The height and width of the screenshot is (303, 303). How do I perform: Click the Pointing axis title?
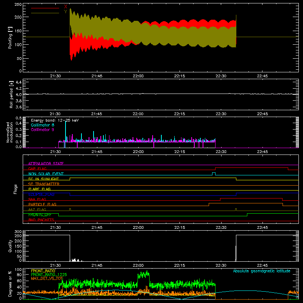click(x=10, y=38)
